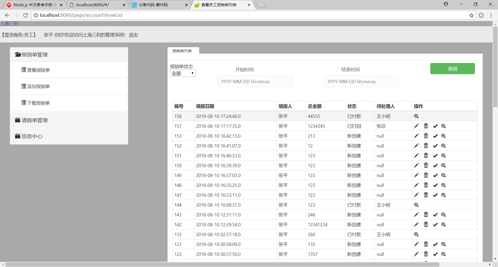Click the edit pencil icon for record 157
The image size is (498, 267).
pyautogui.click(x=416, y=126)
